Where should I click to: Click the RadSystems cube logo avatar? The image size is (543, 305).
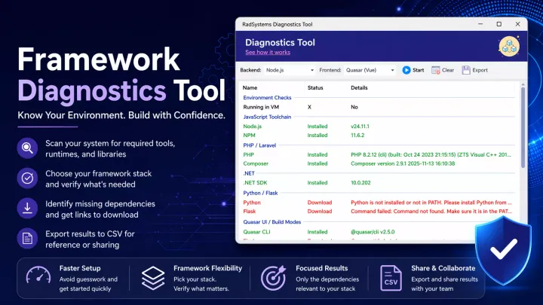click(509, 47)
